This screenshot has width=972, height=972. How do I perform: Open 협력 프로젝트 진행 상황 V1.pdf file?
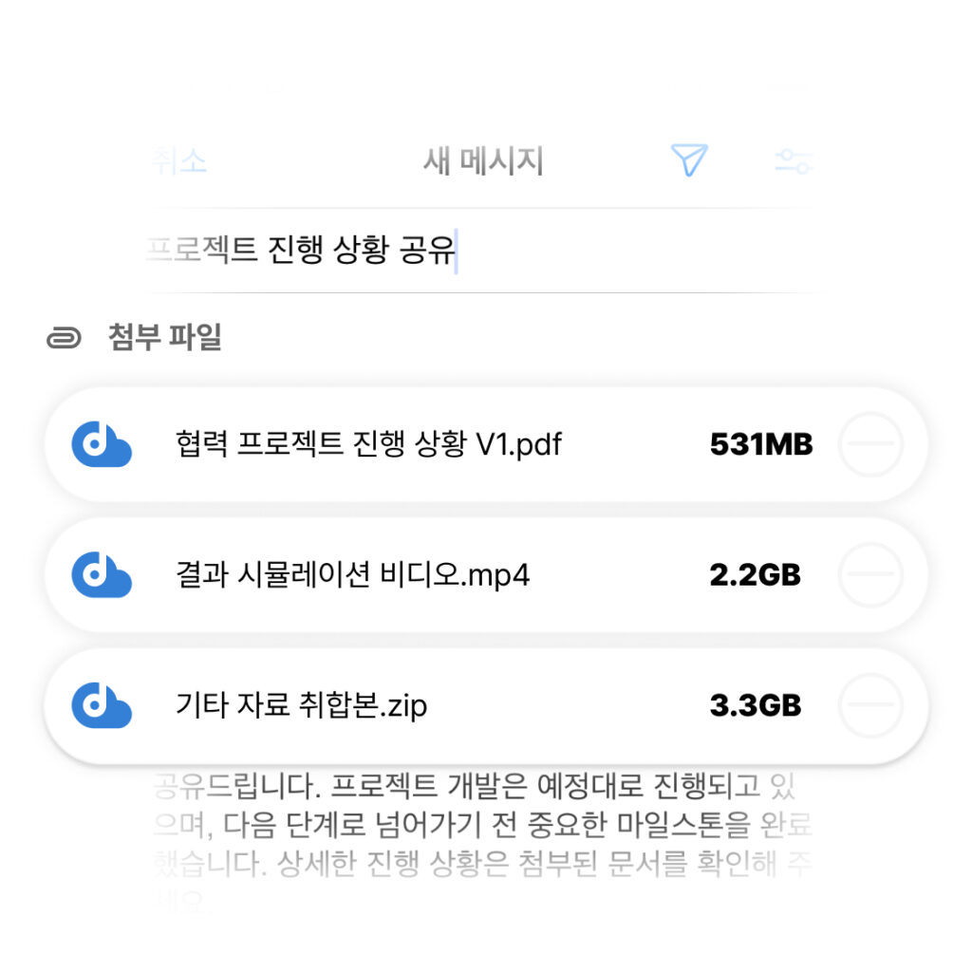click(368, 444)
